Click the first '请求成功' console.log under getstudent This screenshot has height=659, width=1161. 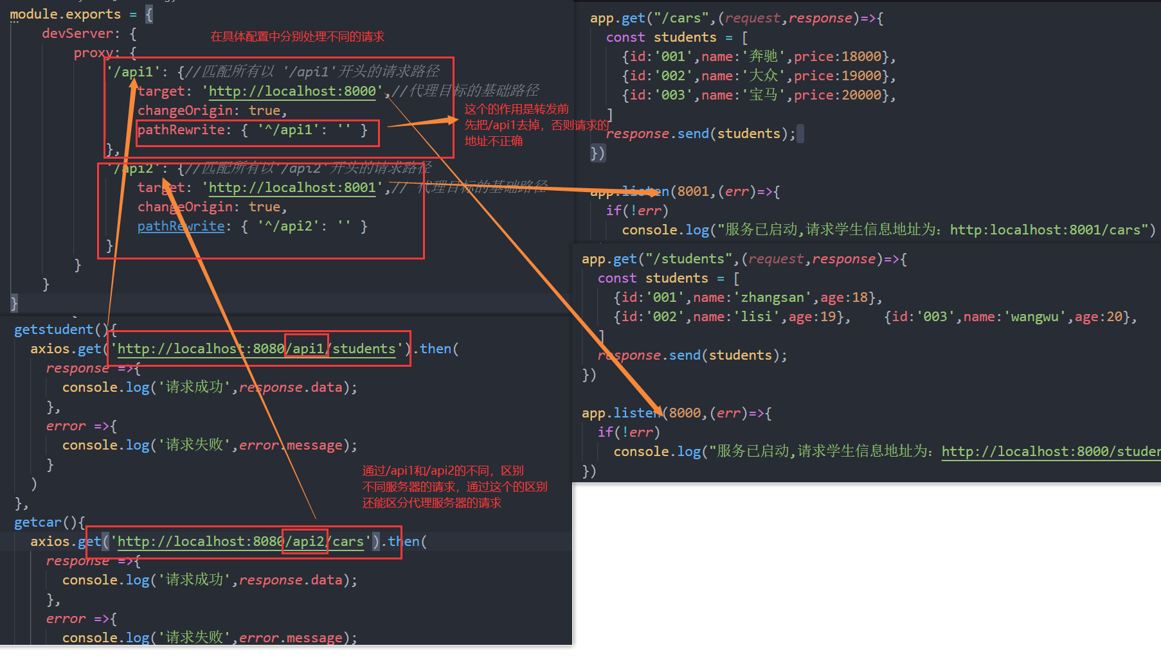click(x=210, y=387)
